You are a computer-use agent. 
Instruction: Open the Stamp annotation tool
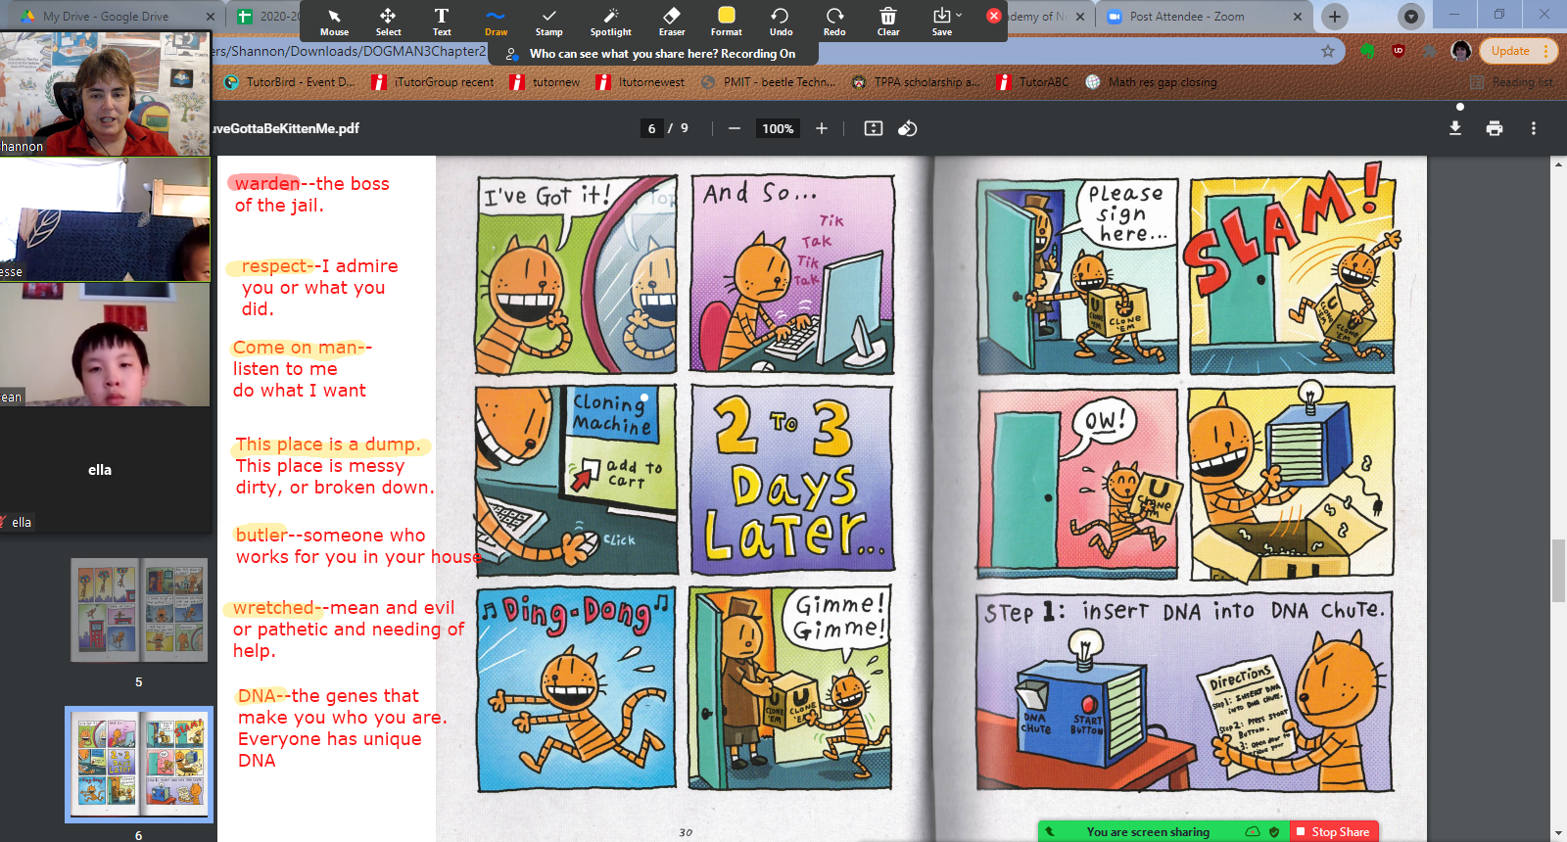(x=548, y=22)
